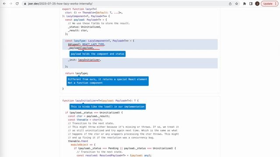View site info via the lock icon
Image resolution: width=280 pixels, height=157 pixels.
coord(25,3)
